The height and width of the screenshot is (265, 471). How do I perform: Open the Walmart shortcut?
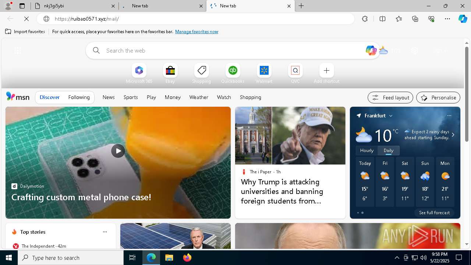tap(264, 74)
